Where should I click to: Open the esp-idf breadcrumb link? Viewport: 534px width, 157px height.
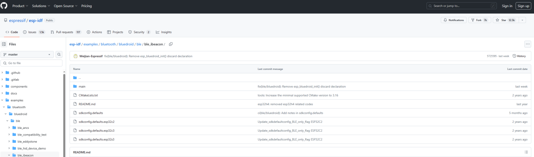click(x=75, y=44)
